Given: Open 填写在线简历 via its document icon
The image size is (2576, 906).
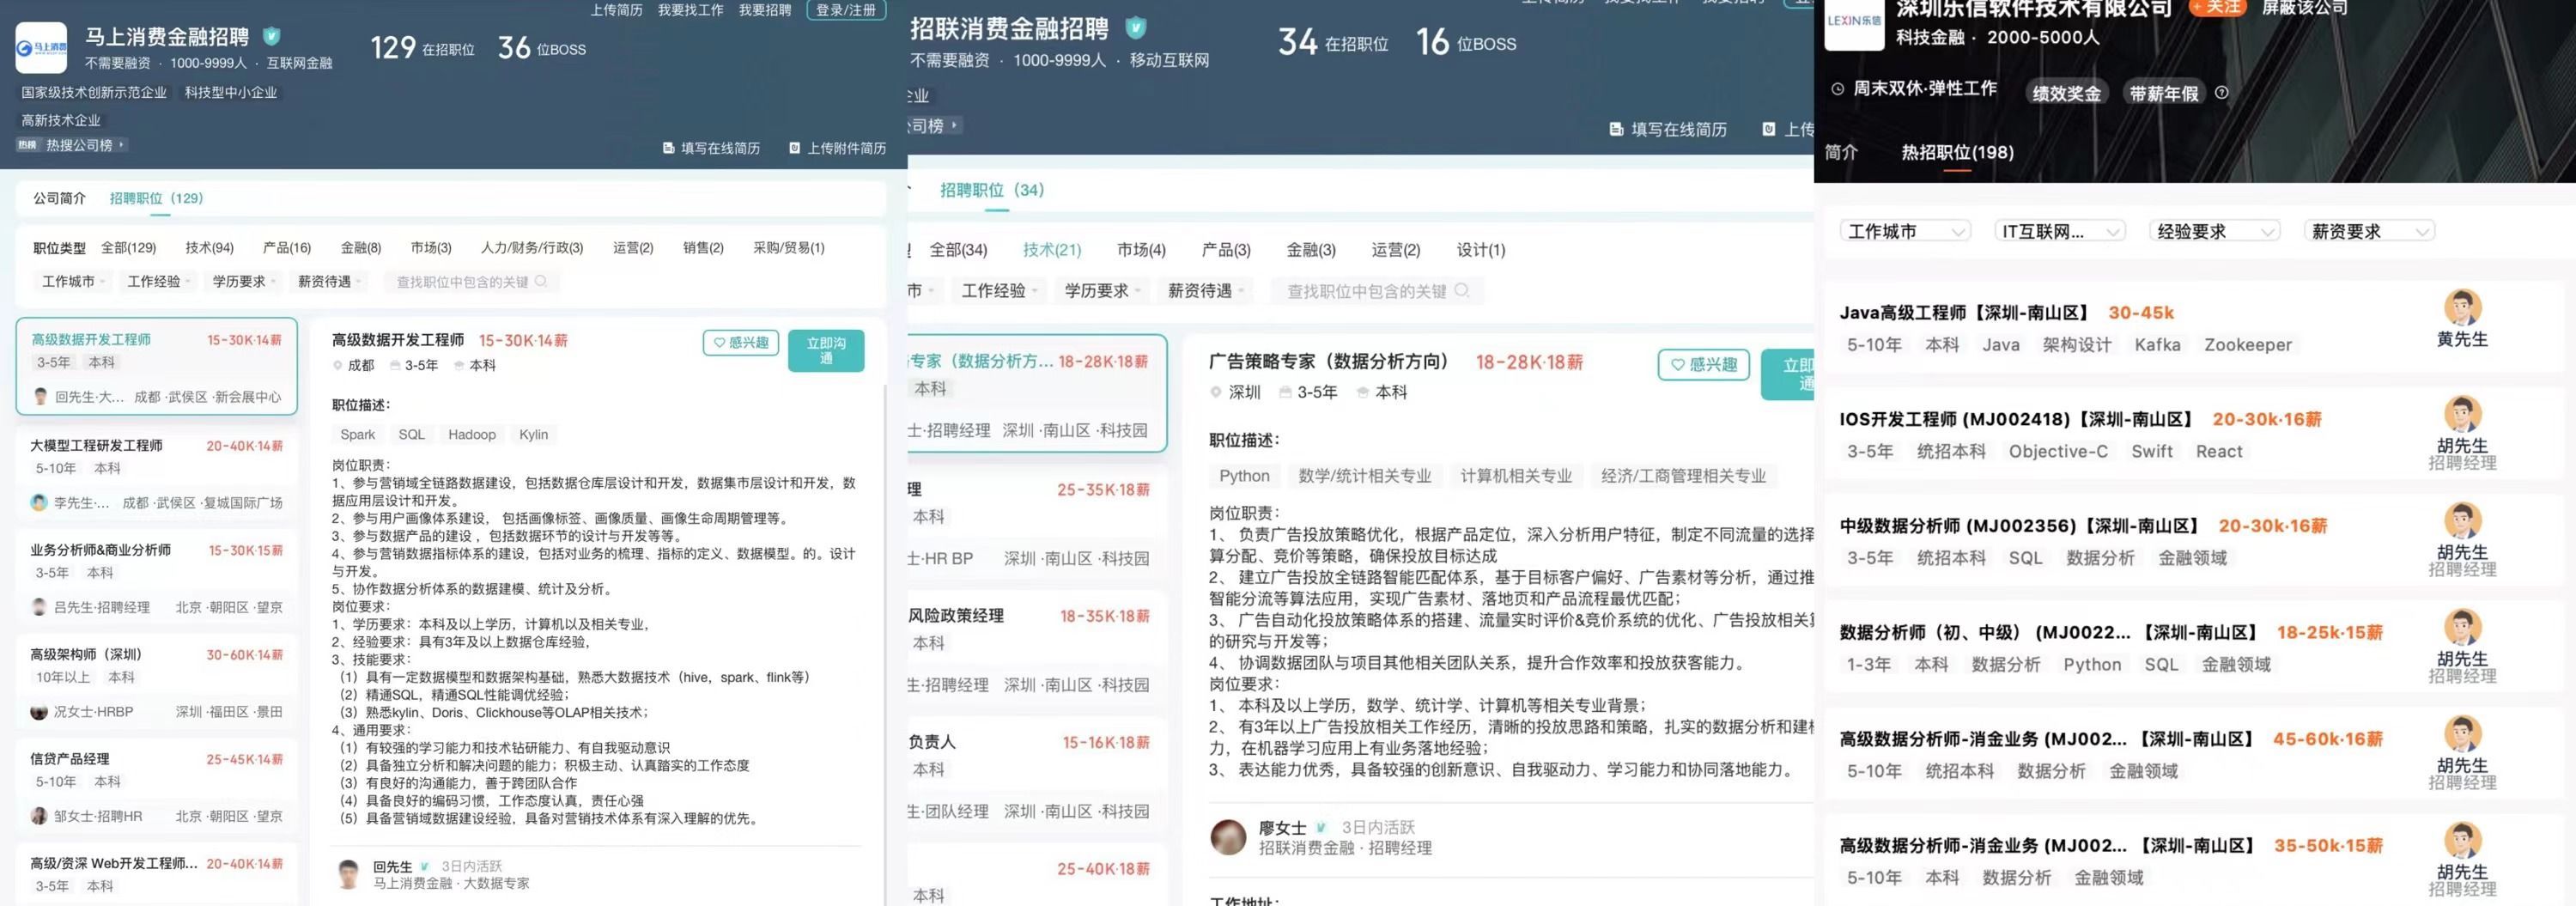Looking at the screenshot, I should click(x=668, y=148).
